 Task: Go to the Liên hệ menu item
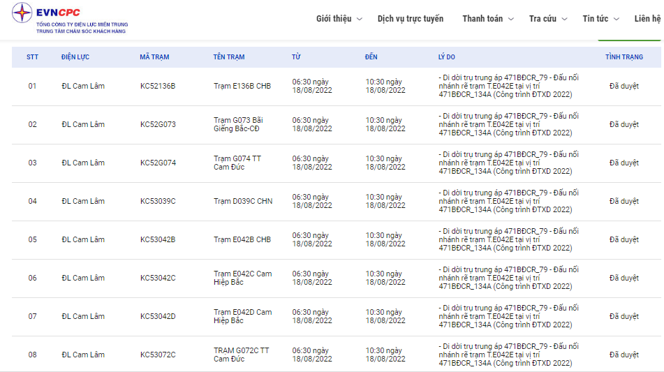[647, 19]
